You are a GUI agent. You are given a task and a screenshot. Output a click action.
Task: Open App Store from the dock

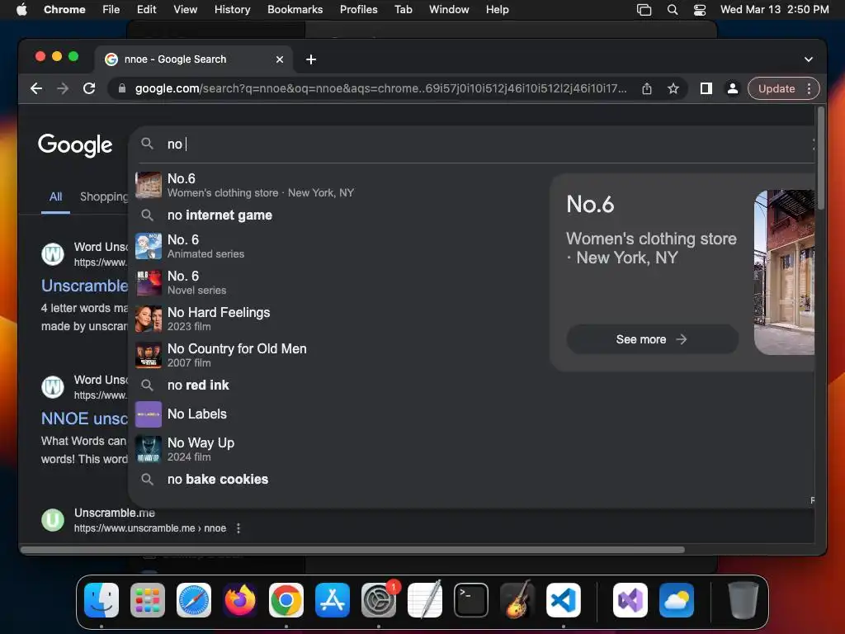click(x=333, y=600)
